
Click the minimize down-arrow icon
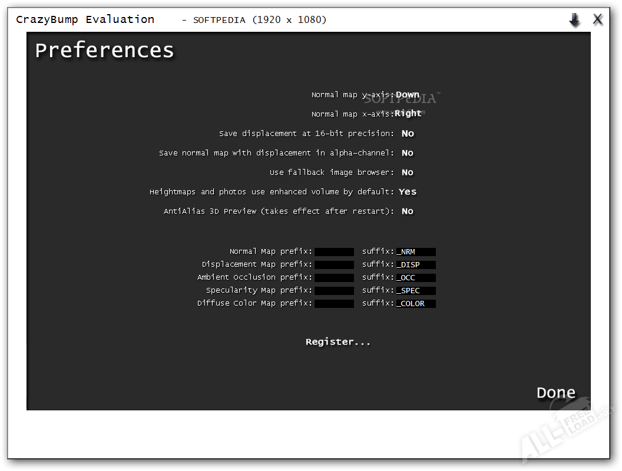click(574, 21)
